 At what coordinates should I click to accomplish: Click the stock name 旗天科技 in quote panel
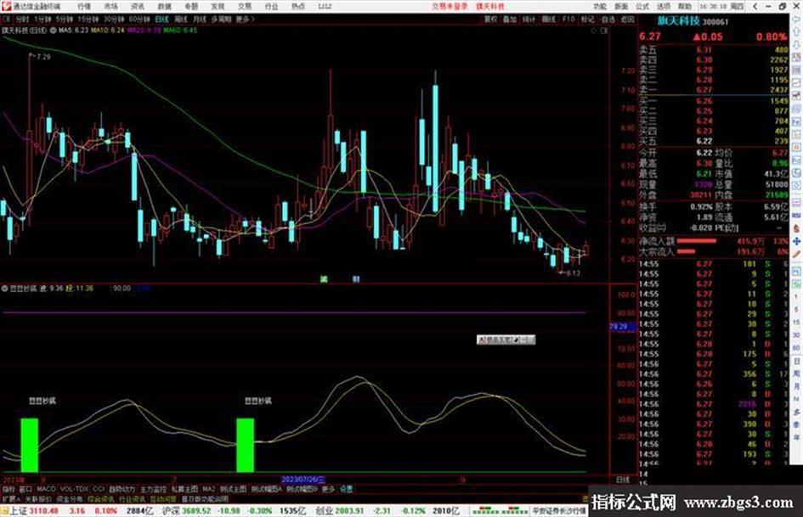[x=679, y=21]
